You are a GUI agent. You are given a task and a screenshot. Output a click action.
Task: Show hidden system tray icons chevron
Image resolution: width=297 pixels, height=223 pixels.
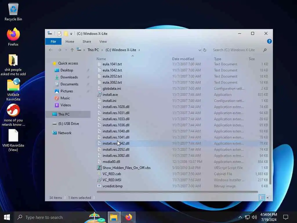tap(240, 217)
